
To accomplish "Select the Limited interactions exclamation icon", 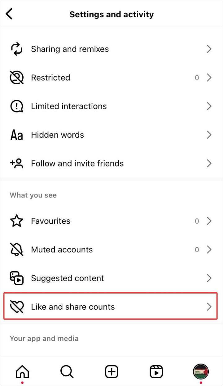I will click(x=16, y=106).
